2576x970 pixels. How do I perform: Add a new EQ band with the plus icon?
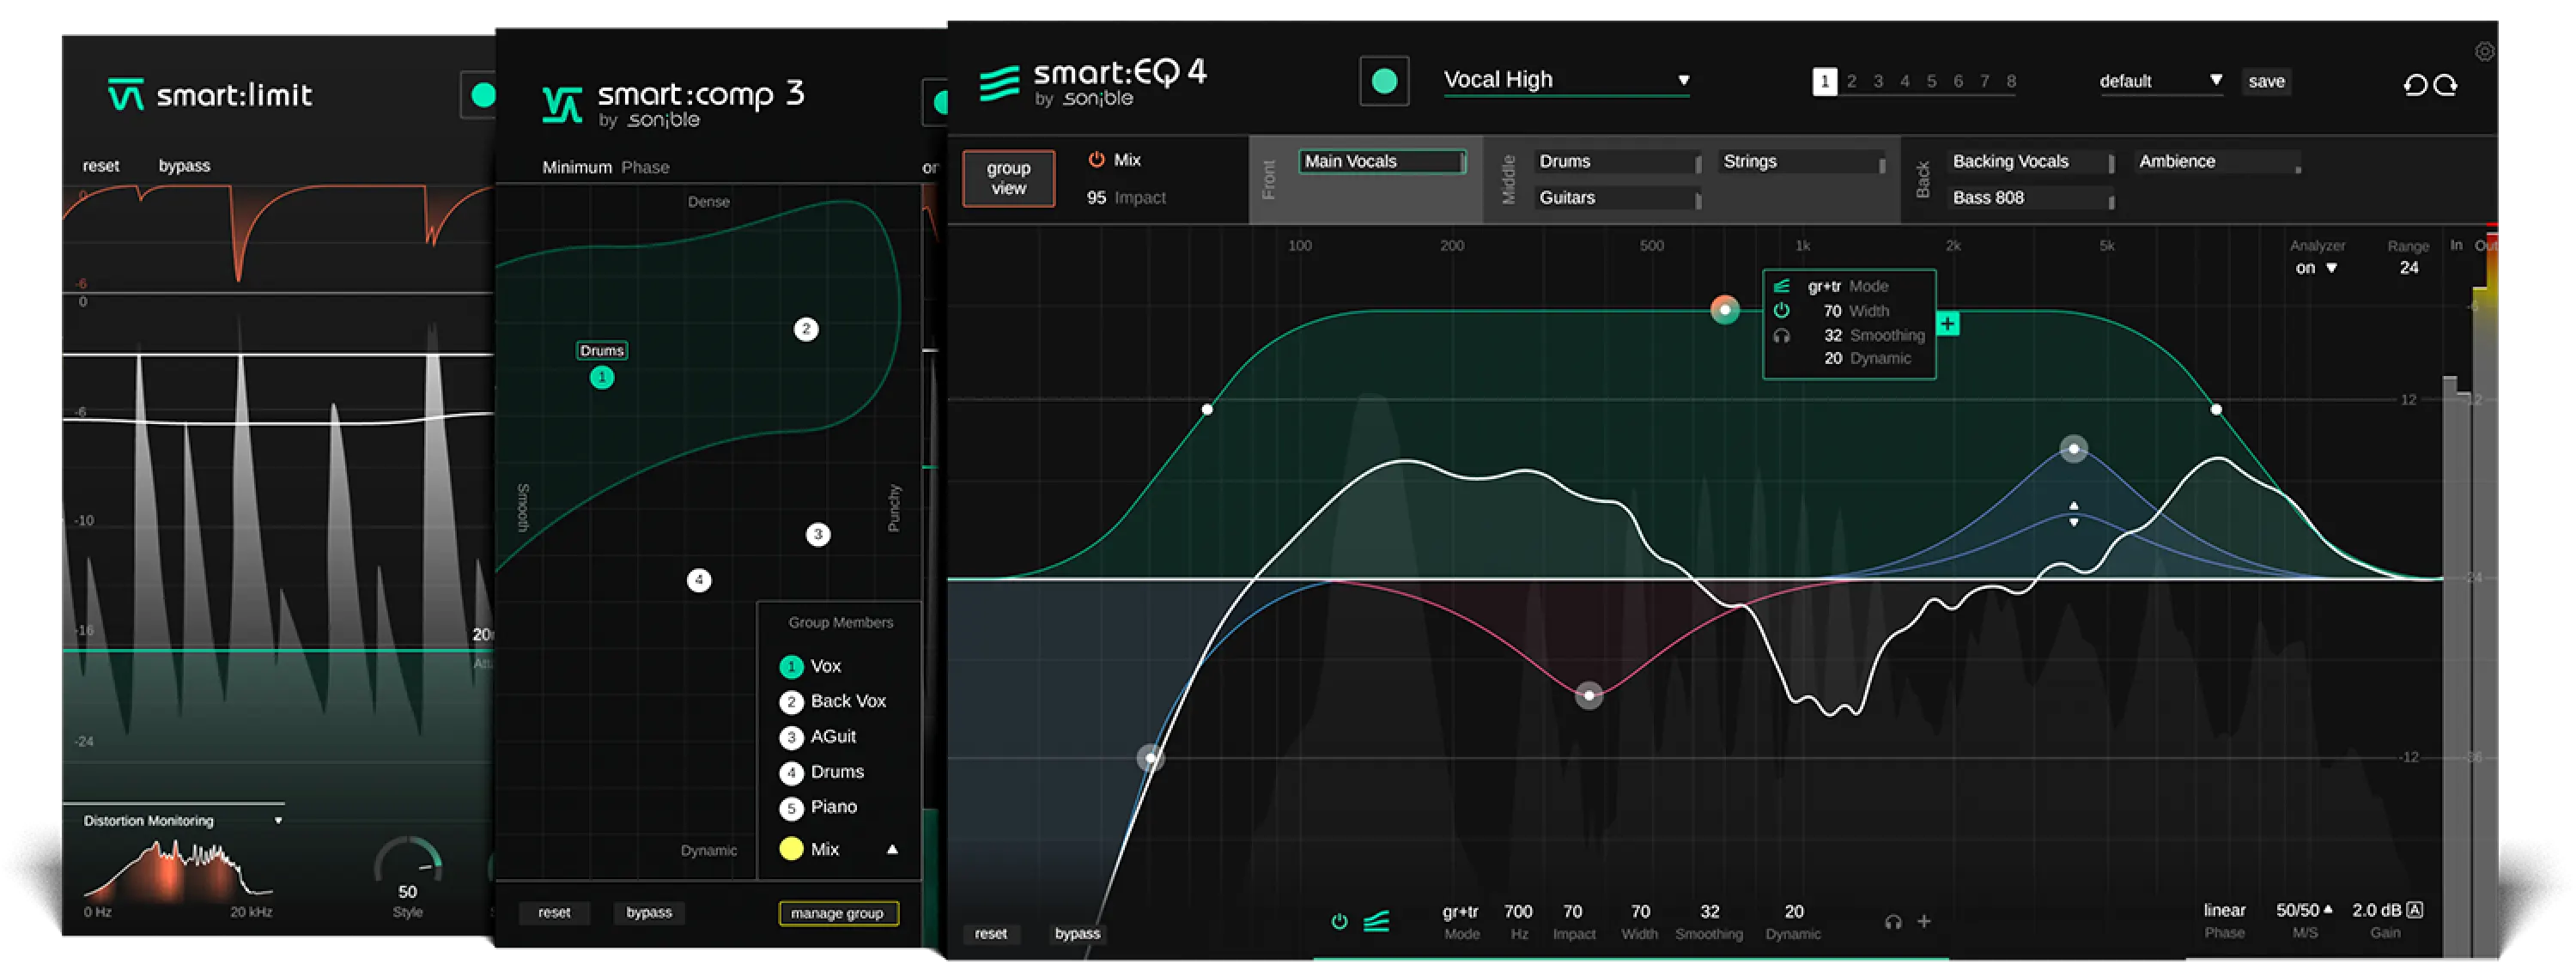tap(1925, 922)
